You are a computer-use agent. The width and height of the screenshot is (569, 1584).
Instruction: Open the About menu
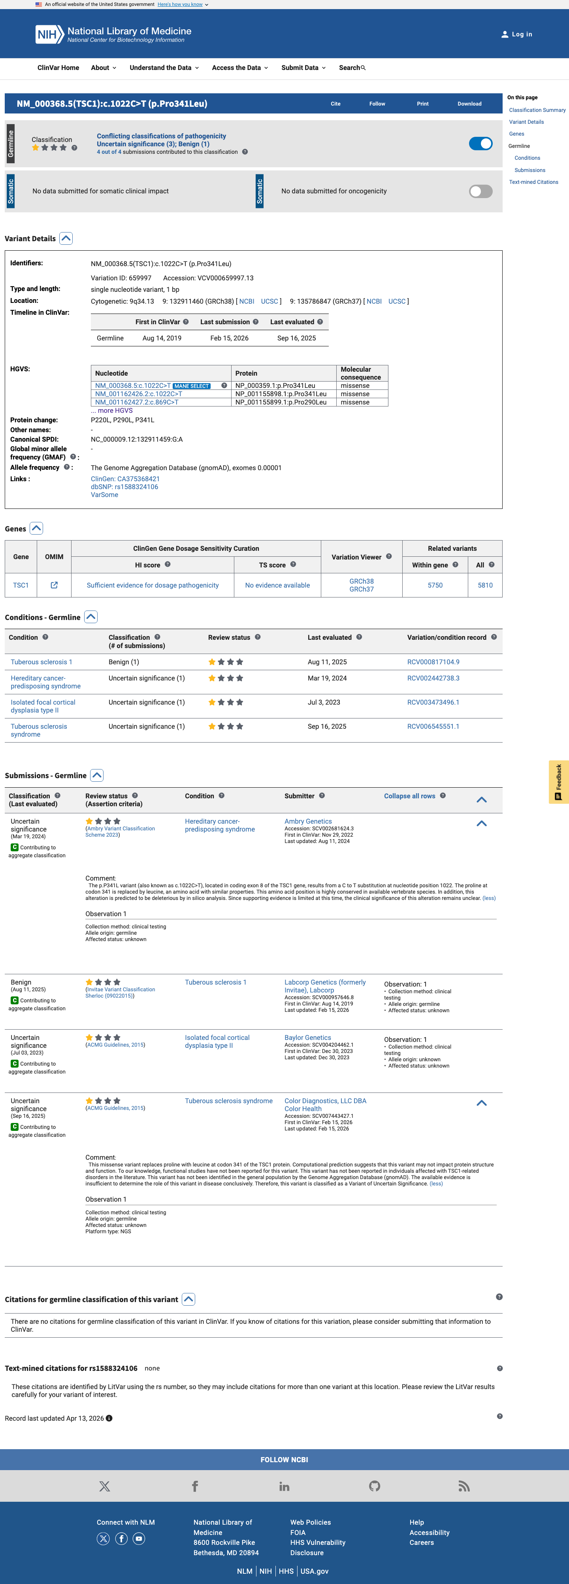103,68
